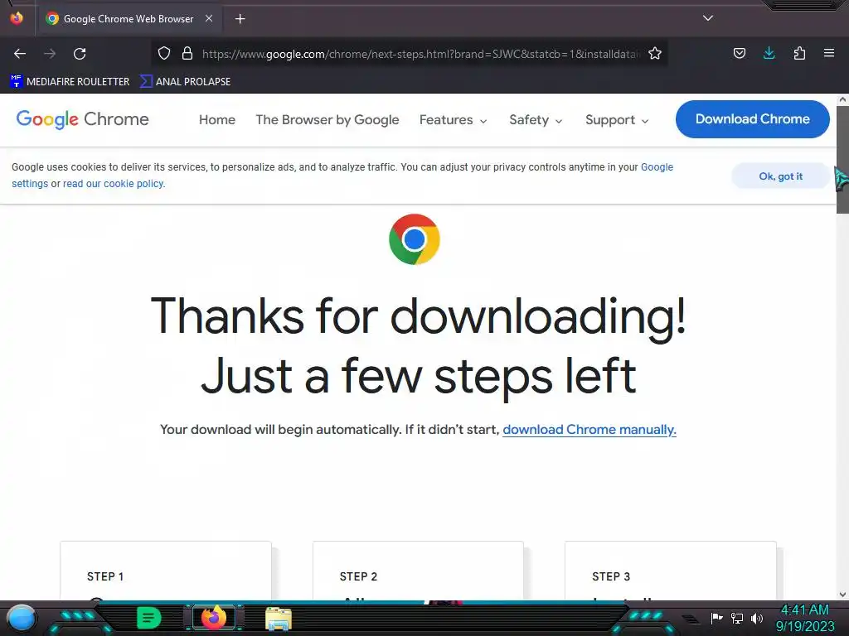Expand the Support dropdown menu

click(617, 119)
